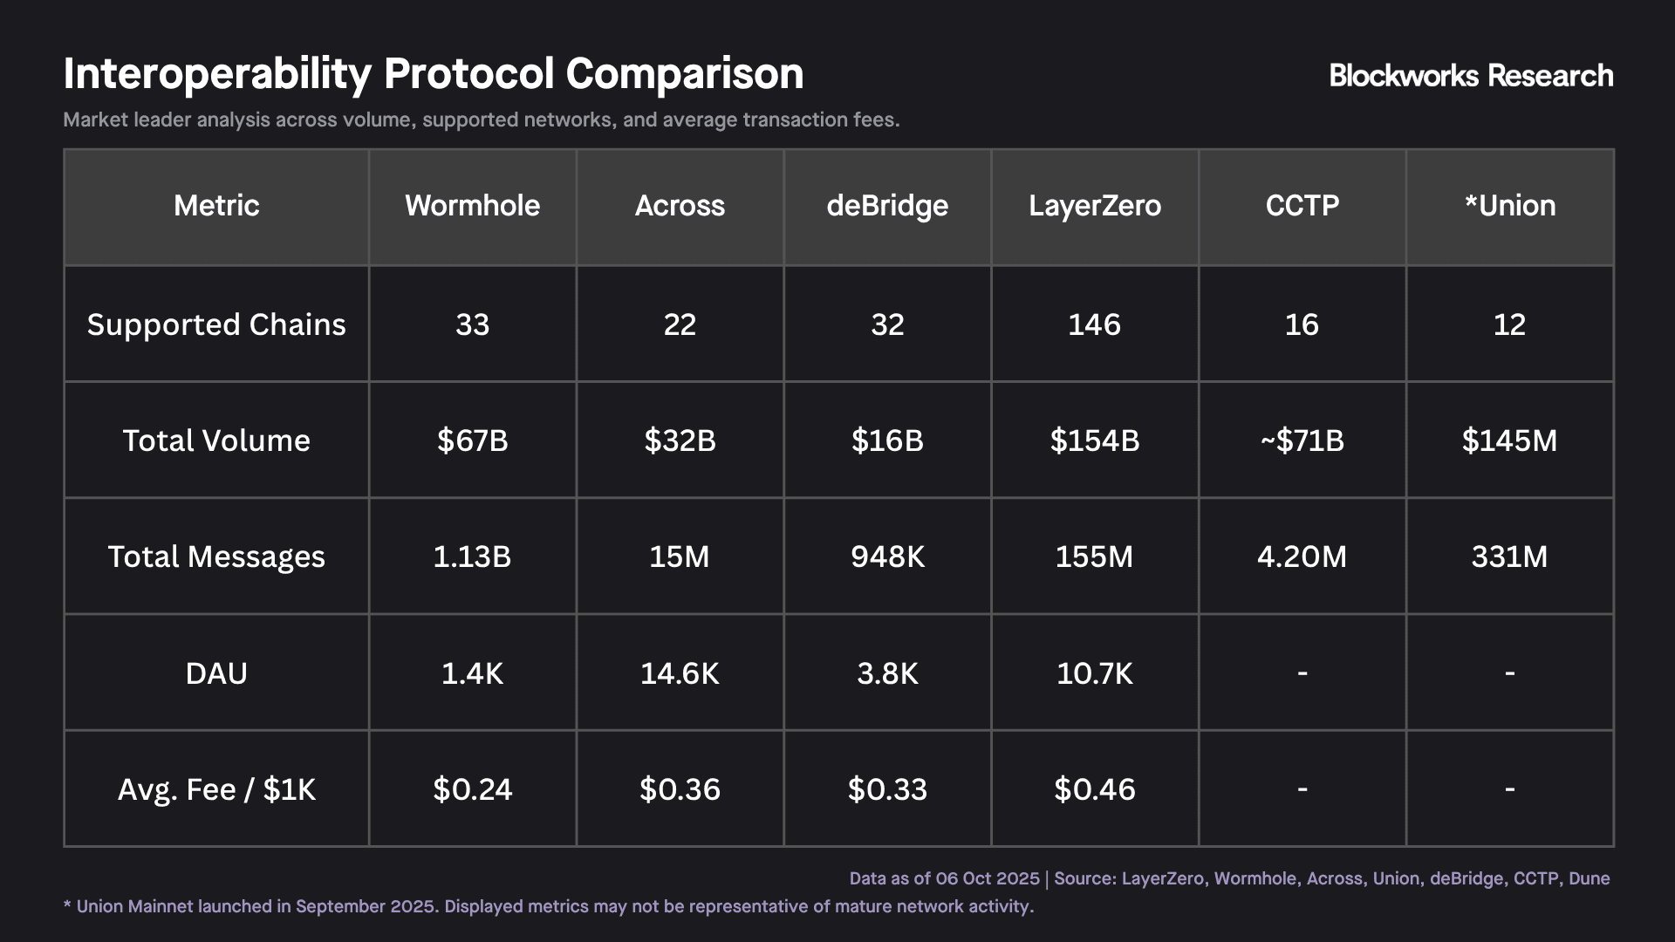Image resolution: width=1675 pixels, height=942 pixels.
Task: Select the $154B total volume cell
Action: [x=1095, y=440]
